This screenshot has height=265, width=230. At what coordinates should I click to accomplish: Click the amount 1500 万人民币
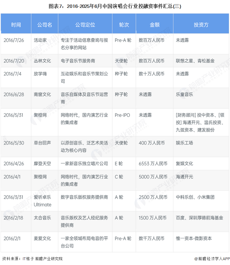point(153,218)
